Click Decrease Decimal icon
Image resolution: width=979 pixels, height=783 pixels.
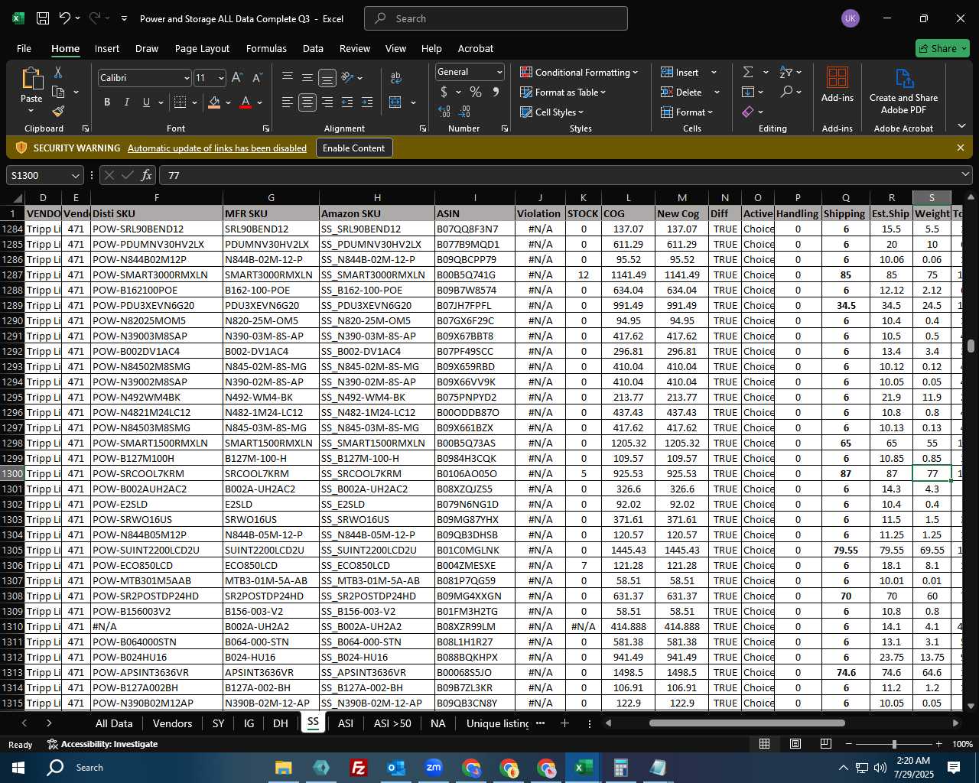tap(464, 112)
